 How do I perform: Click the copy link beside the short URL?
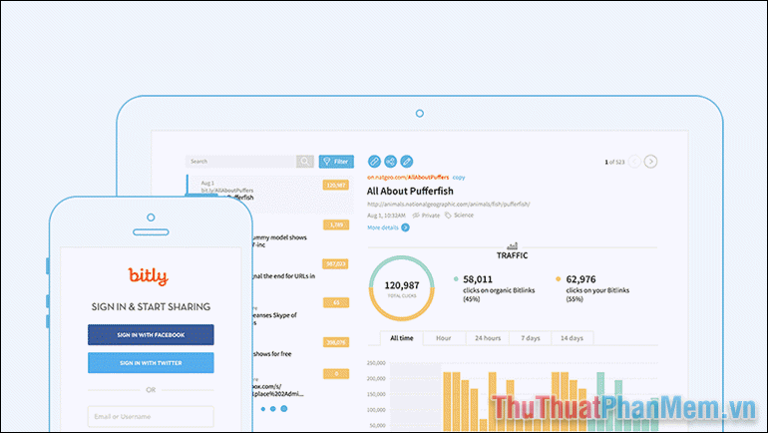click(459, 177)
